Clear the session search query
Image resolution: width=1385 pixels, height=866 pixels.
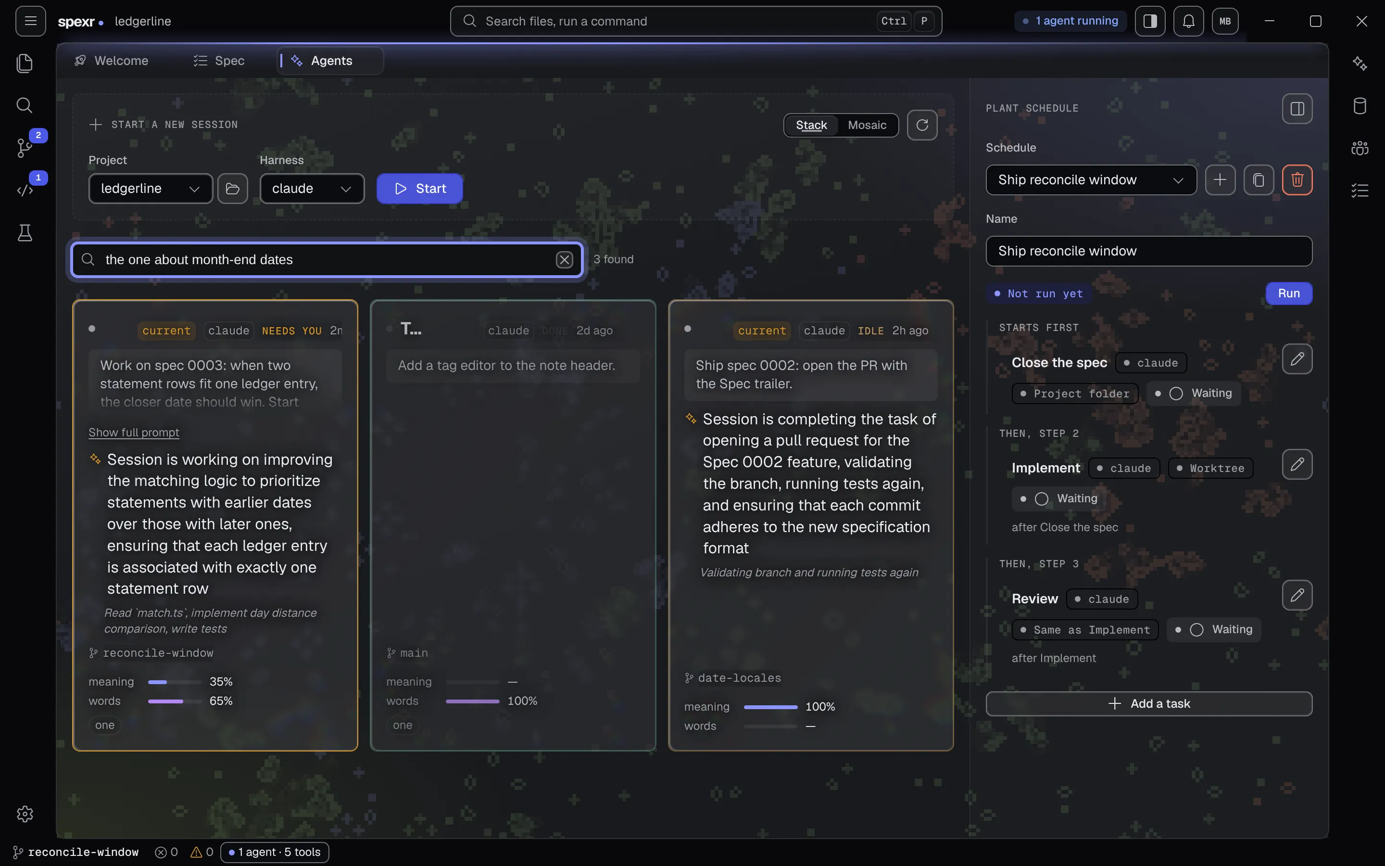[564, 259]
